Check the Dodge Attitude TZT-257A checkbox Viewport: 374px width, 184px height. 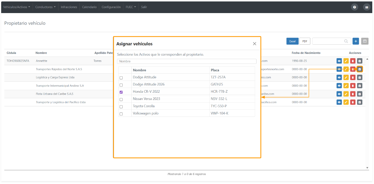[x=121, y=78]
